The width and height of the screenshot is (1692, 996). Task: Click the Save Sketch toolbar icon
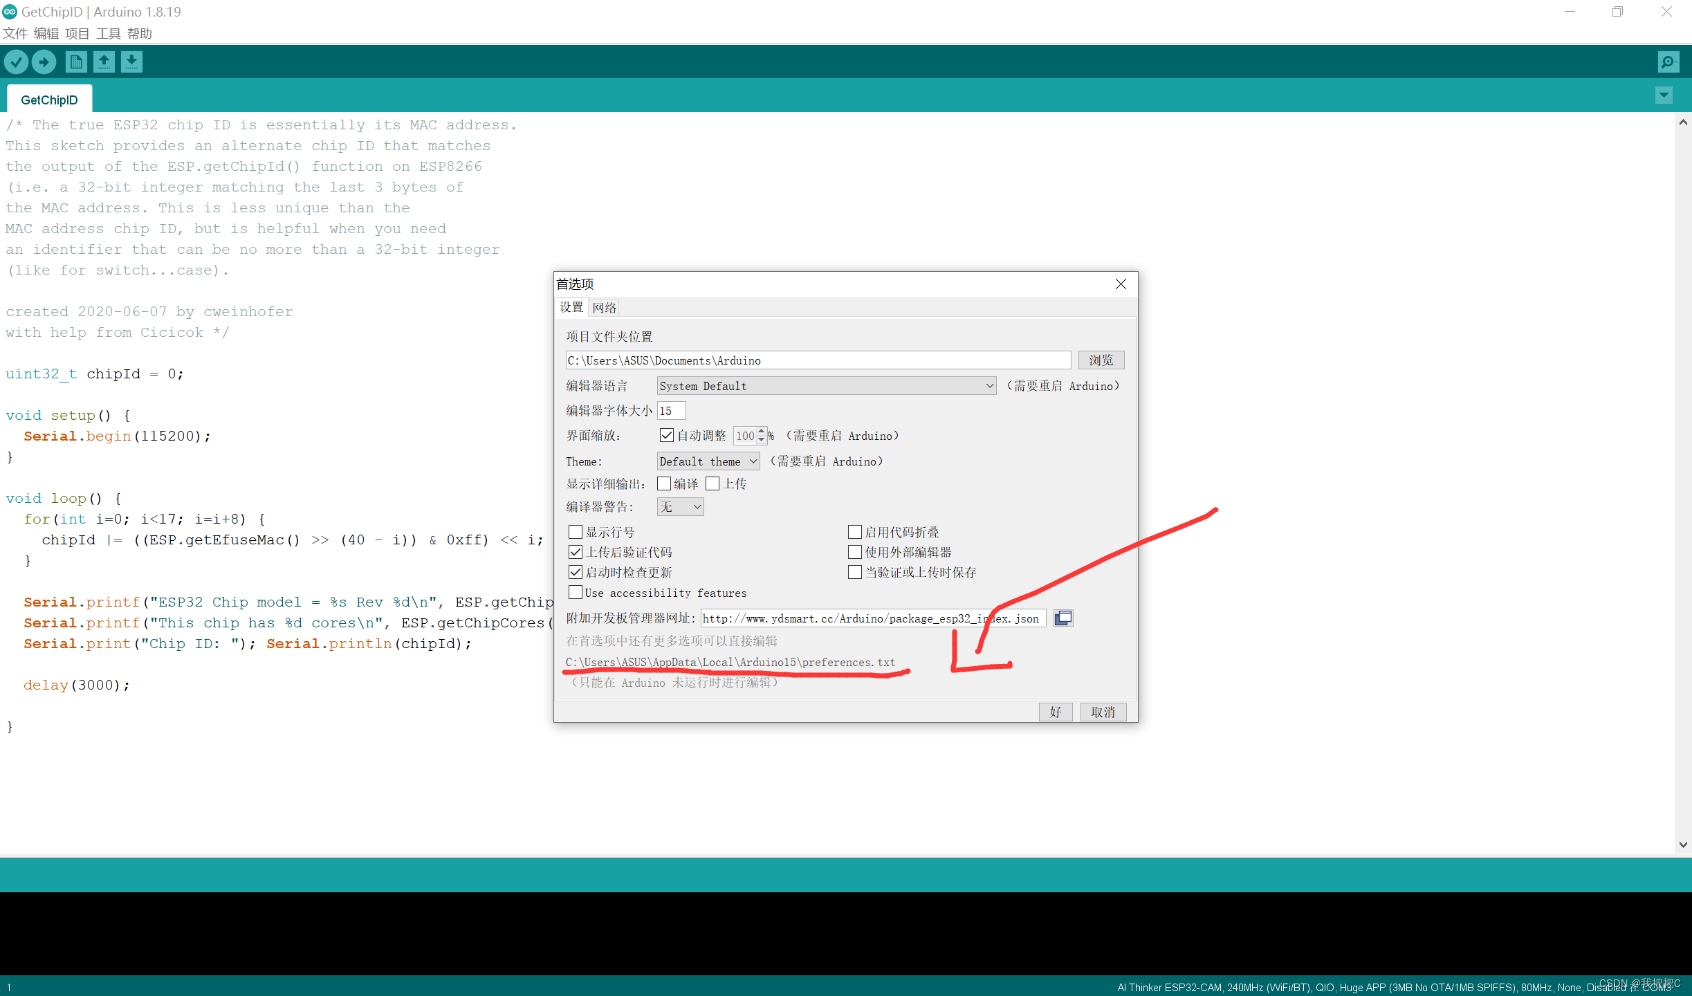click(134, 62)
